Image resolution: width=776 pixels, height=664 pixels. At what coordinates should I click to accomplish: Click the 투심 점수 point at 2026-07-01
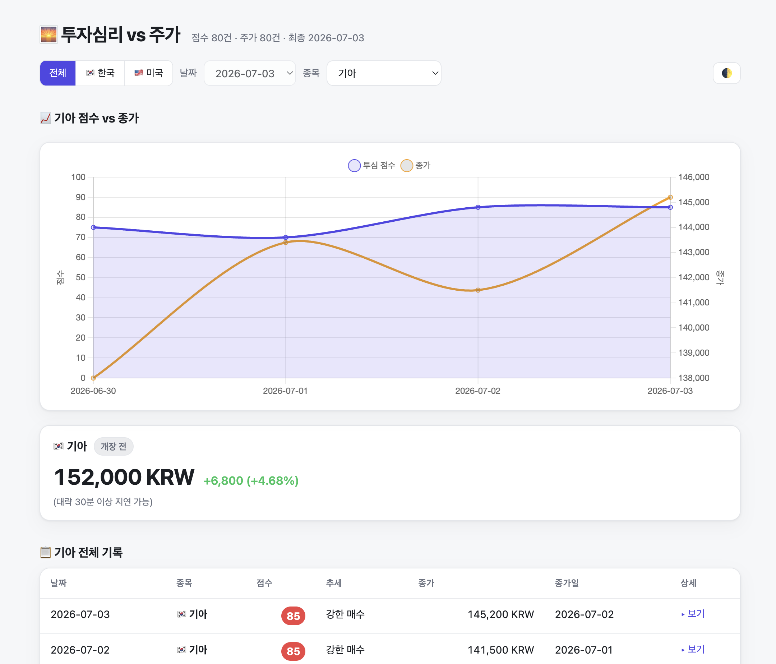(286, 238)
